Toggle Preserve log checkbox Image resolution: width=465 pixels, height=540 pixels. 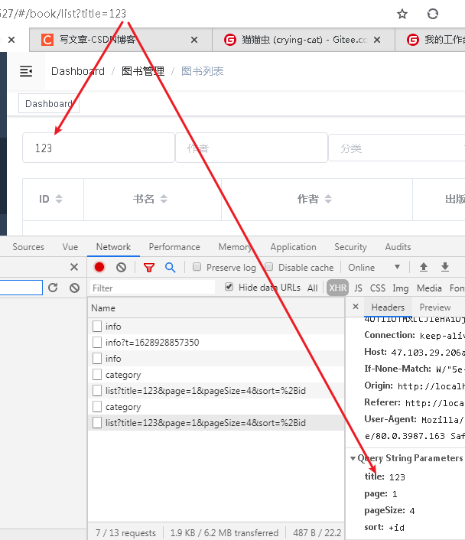point(197,267)
